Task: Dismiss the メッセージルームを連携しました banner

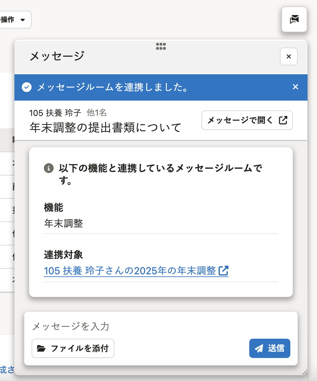Action: pyautogui.click(x=295, y=87)
